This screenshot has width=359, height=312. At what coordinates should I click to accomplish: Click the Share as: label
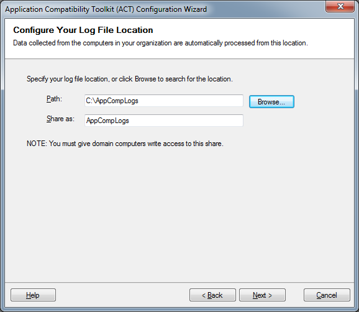tap(60, 119)
